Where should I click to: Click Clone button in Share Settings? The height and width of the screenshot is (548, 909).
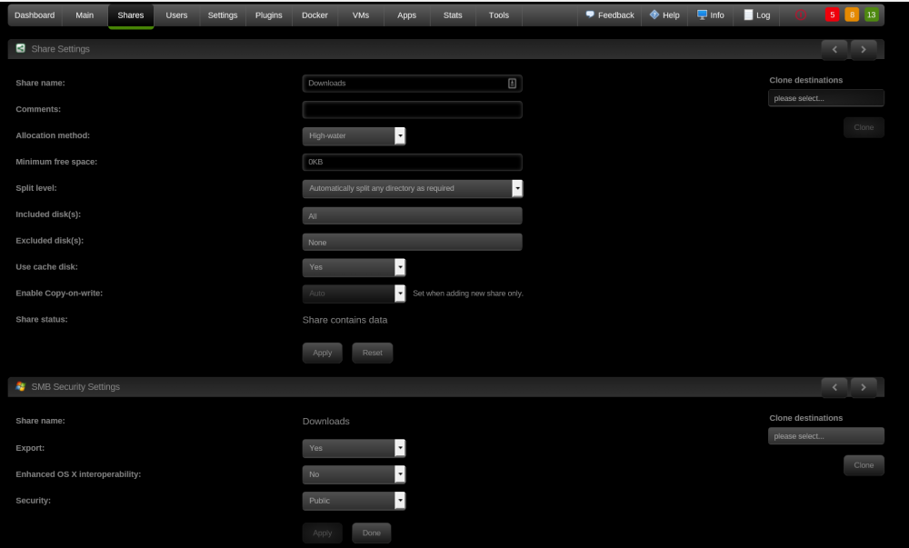(x=864, y=127)
